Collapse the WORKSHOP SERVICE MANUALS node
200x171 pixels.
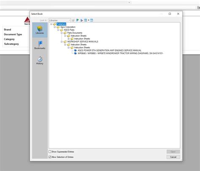point(62,41)
